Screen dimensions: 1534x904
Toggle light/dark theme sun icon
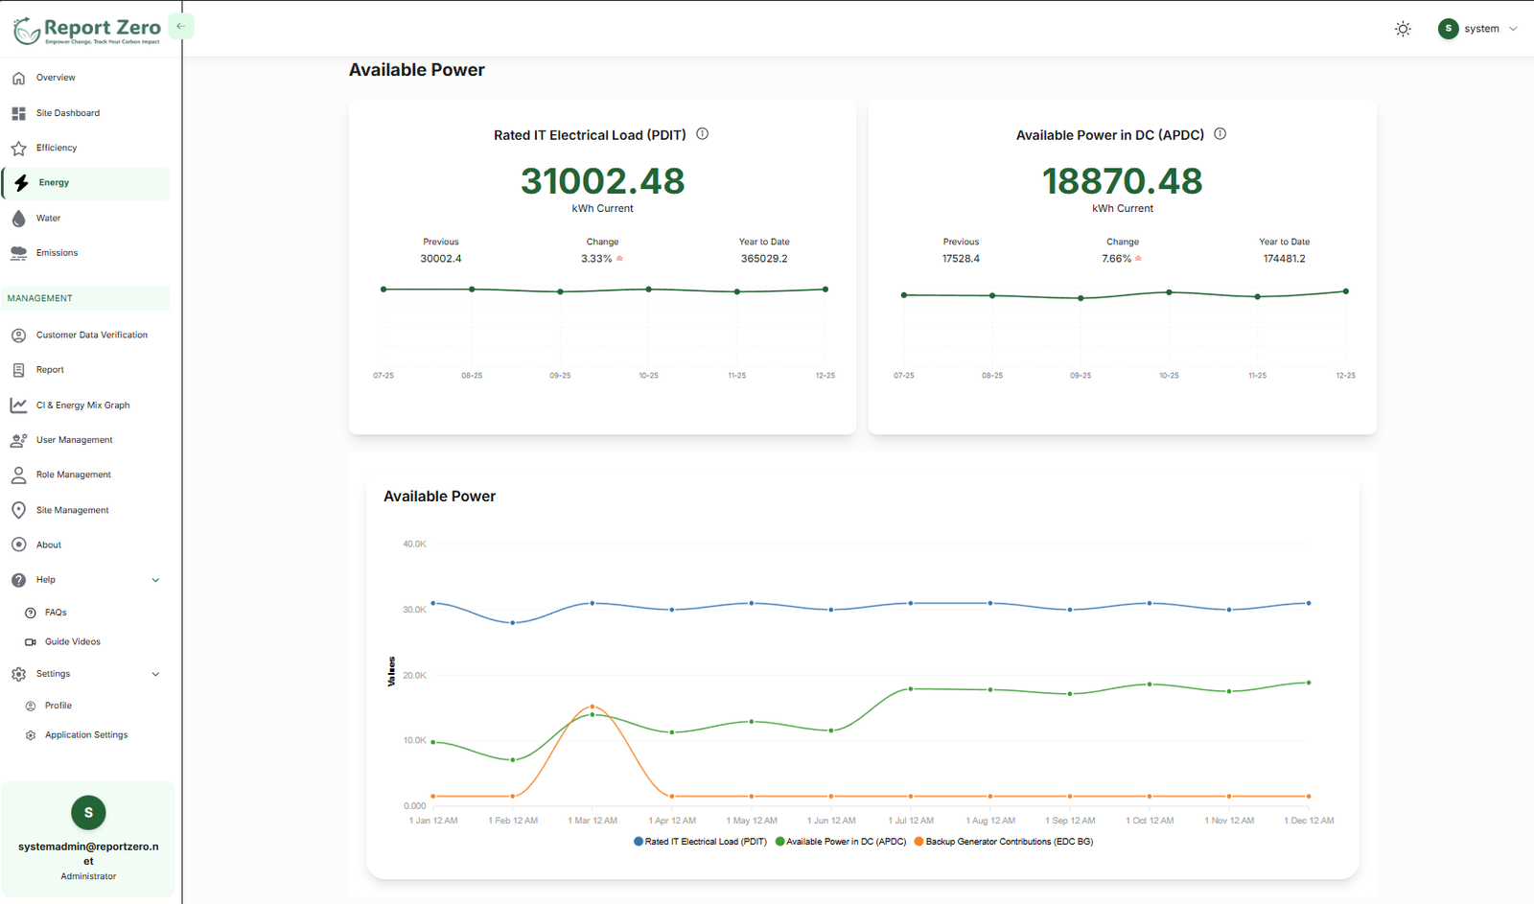[1403, 29]
